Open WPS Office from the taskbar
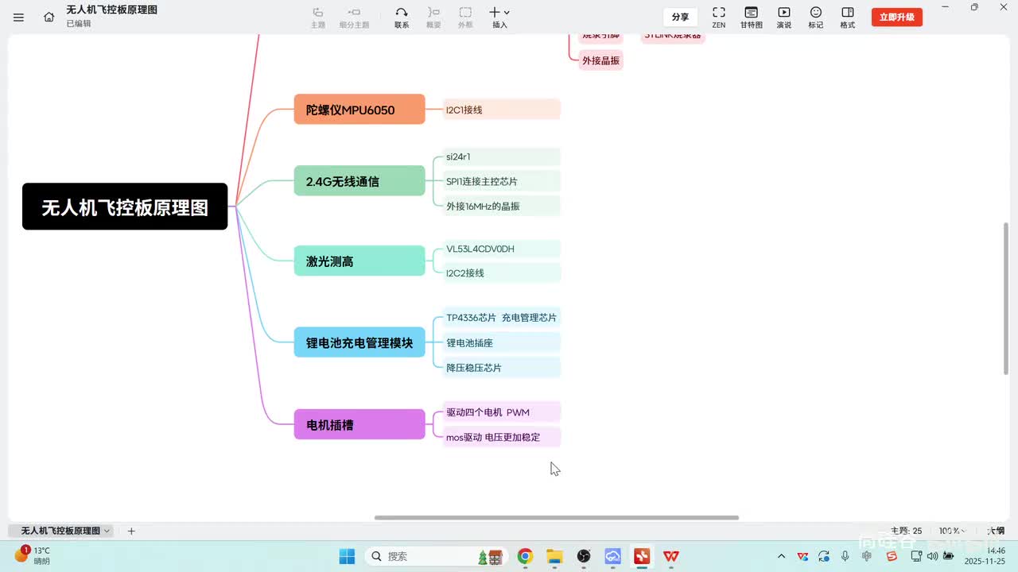Viewport: 1018px width, 572px height. pos(671,556)
